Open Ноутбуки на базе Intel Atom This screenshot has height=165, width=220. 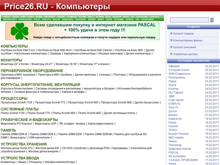click(55, 50)
